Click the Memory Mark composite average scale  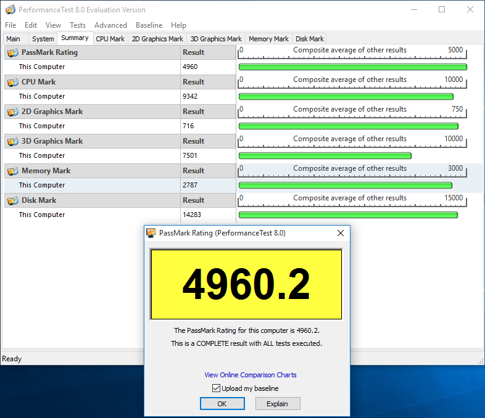tap(352, 171)
